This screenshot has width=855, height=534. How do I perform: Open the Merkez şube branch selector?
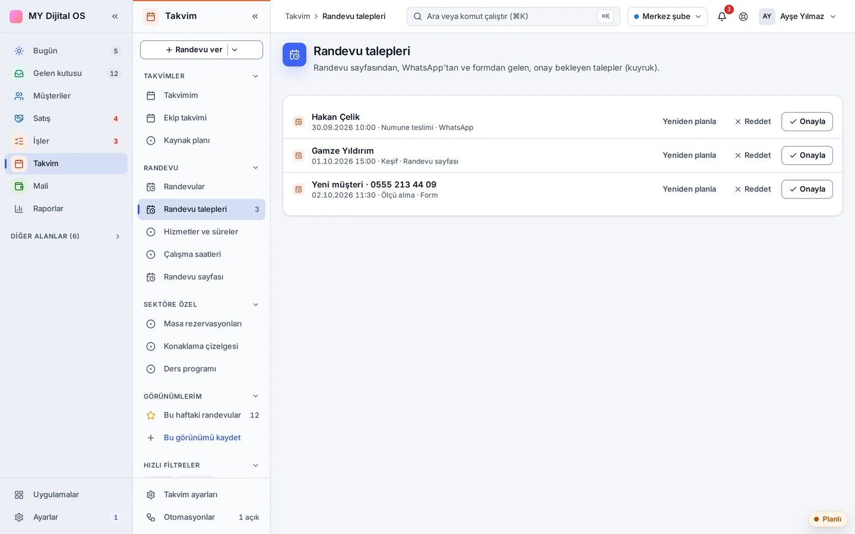click(x=668, y=16)
